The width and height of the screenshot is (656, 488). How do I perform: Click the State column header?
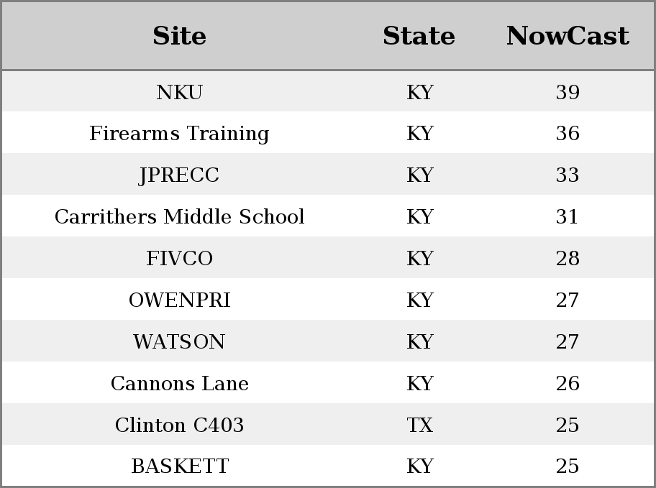[419, 36]
